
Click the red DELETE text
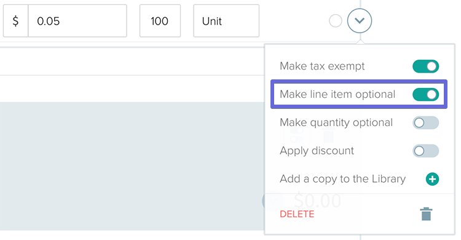point(297,214)
